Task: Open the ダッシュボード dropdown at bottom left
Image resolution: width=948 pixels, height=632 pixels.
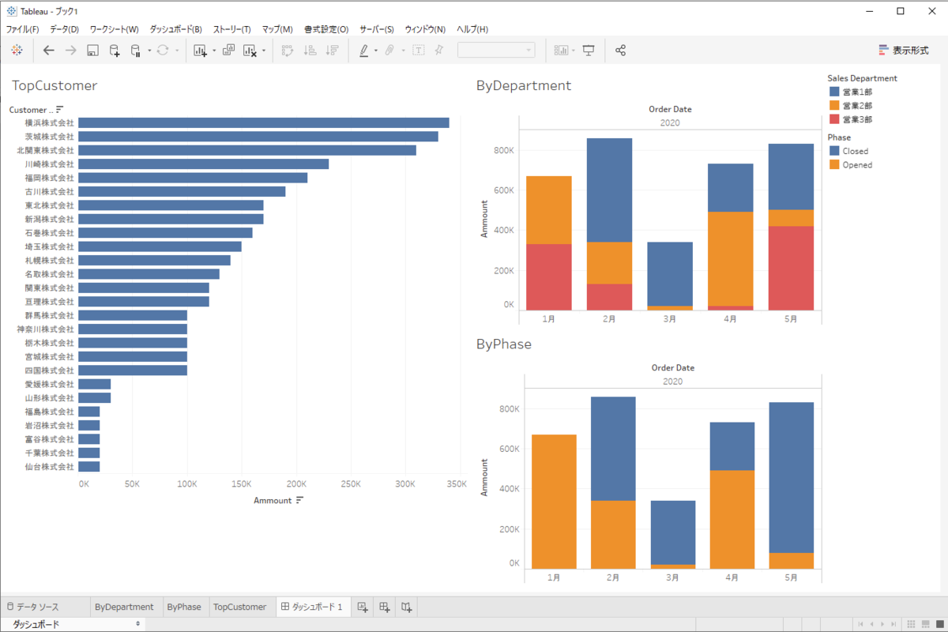Action: [x=72, y=624]
